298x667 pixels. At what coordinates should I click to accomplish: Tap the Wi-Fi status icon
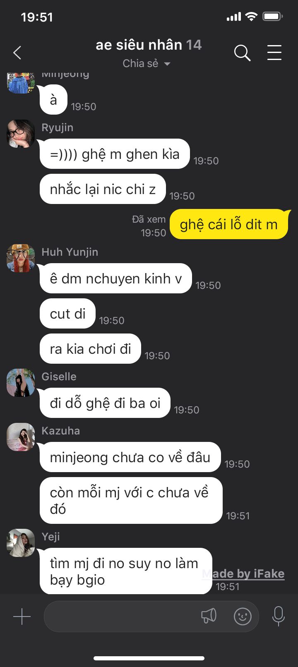pyautogui.click(x=251, y=17)
